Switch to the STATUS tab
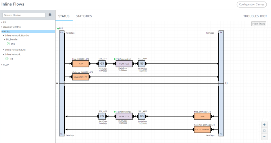271x143 pixels. (x=64, y=16)
